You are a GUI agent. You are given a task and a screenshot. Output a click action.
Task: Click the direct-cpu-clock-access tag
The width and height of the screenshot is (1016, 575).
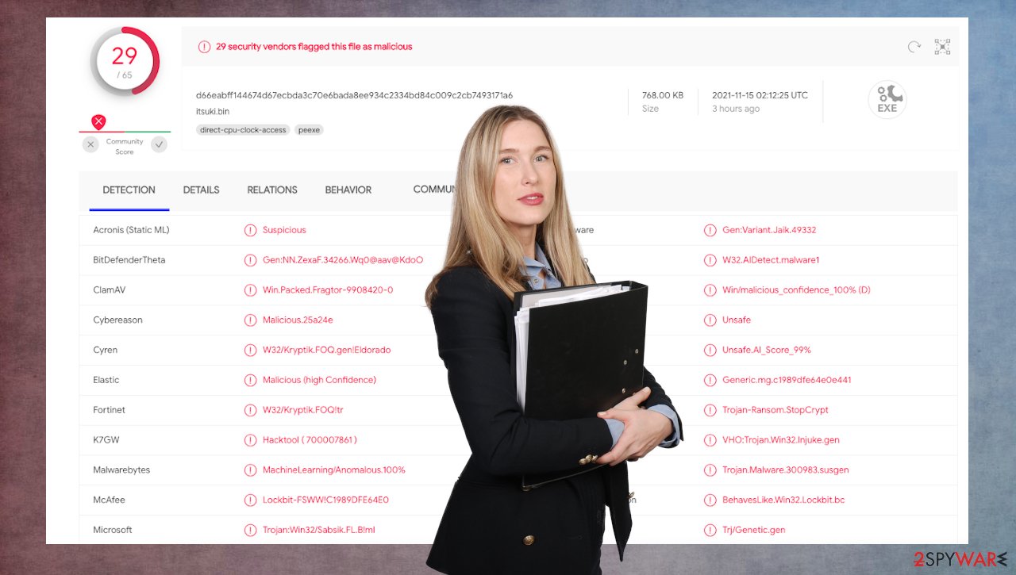tap(242, 130)
